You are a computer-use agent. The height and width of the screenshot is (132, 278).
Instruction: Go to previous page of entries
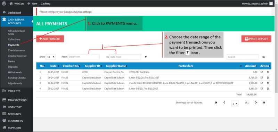[x=224, y=102]
